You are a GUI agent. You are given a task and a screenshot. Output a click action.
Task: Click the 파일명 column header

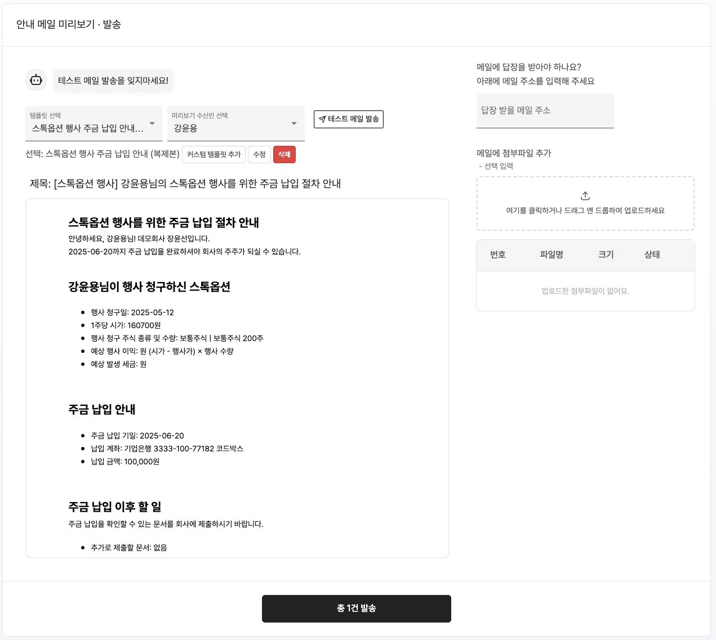point(552,254)
